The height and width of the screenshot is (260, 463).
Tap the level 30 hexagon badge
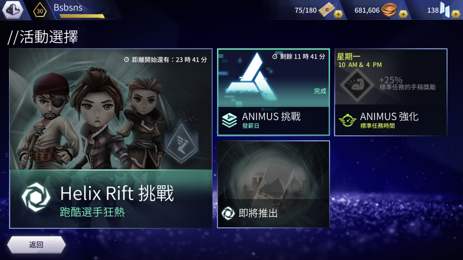[x=39, y=11]
